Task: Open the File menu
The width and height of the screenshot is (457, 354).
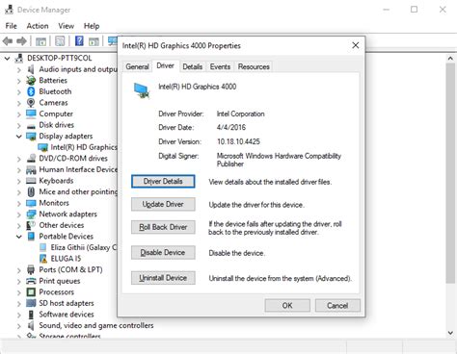Action: pos(11,26)
